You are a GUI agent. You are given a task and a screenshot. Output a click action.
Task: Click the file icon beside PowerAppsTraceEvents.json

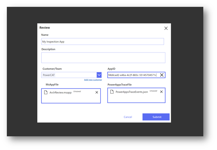[112, 92]
